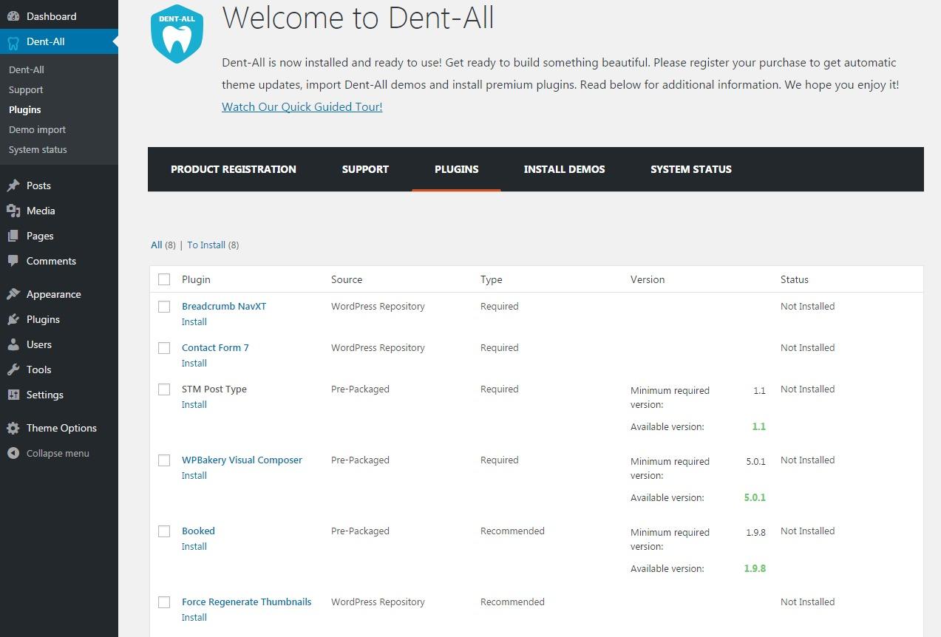
Task: Open the Install Demos tab
Action: click(x=564, y=169)
